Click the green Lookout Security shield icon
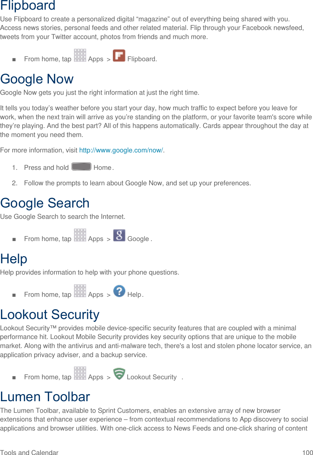This screenshot has height=455, width=313. click(x=119, y=374)
